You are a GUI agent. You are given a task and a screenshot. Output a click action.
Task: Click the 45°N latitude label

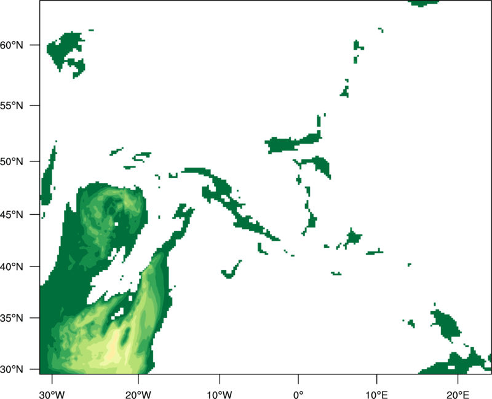[12, 214]
